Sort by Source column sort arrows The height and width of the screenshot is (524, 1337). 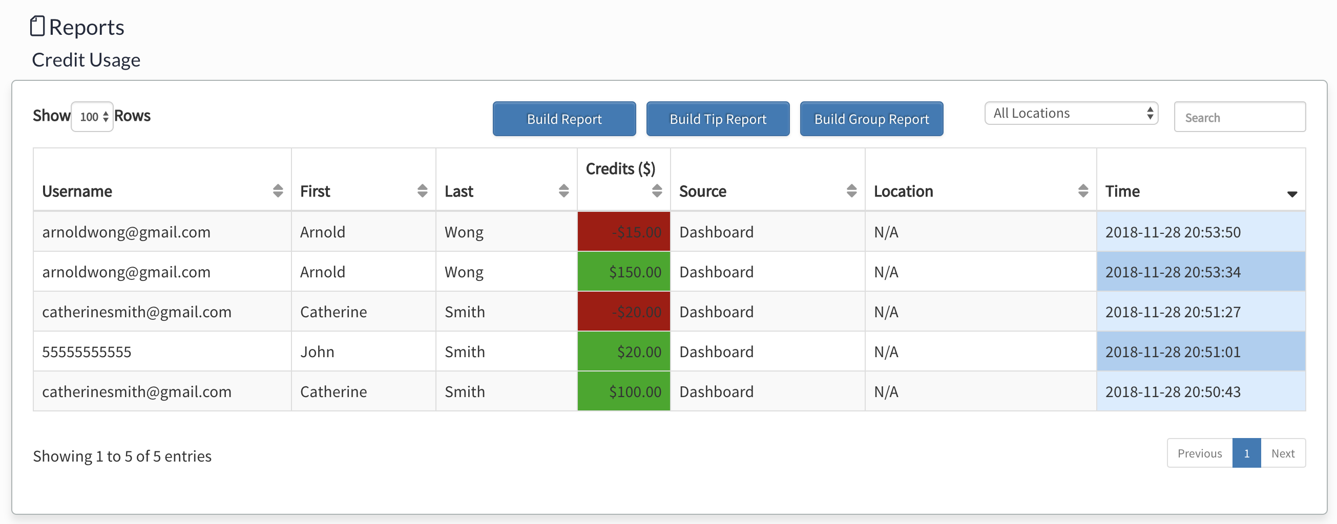pos(851,191)
